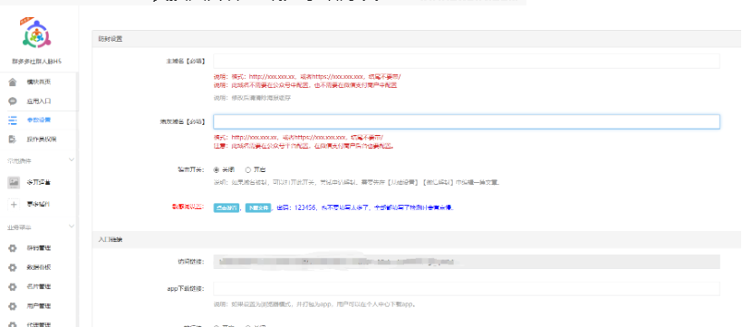Click the greyed 访问链接 field
This screenshot has height=327, width=743.
467,262
